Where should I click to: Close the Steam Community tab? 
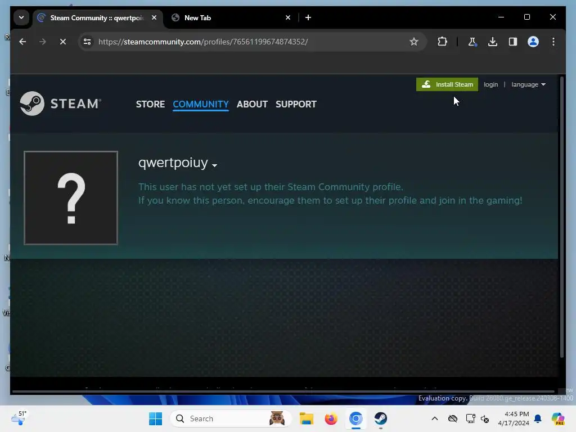[154, 17]
